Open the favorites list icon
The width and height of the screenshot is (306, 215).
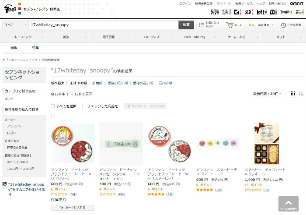pos(202,25)
